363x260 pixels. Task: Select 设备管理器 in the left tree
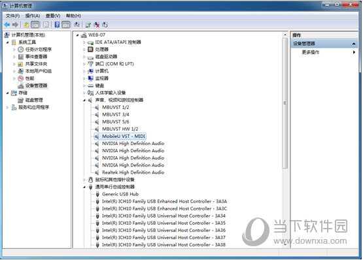click(x=37, y=86)
